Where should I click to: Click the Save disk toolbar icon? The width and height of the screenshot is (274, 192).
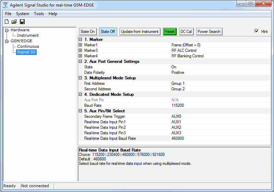point(22,22)
